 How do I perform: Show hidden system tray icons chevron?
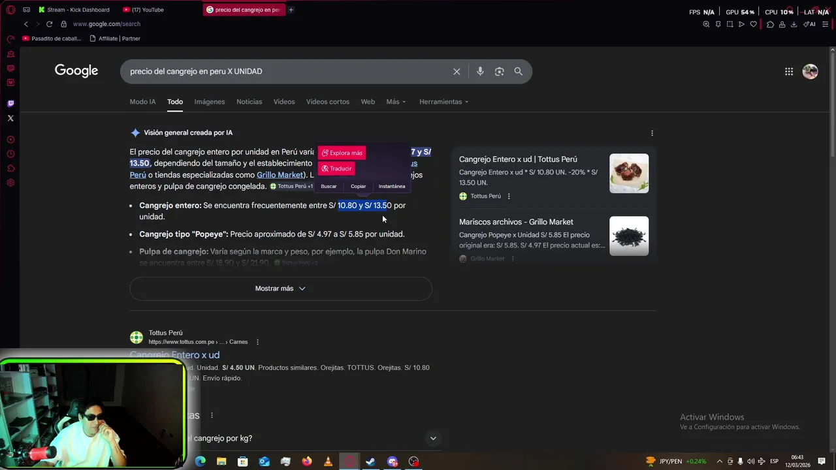coord(720,462)
